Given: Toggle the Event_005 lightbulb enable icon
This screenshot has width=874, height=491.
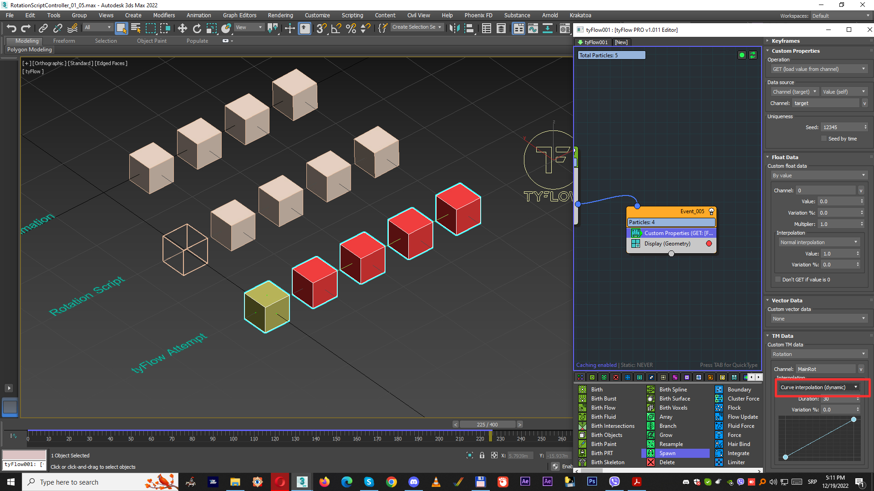Looking at the screenshot, I should (x=711, y=211).
